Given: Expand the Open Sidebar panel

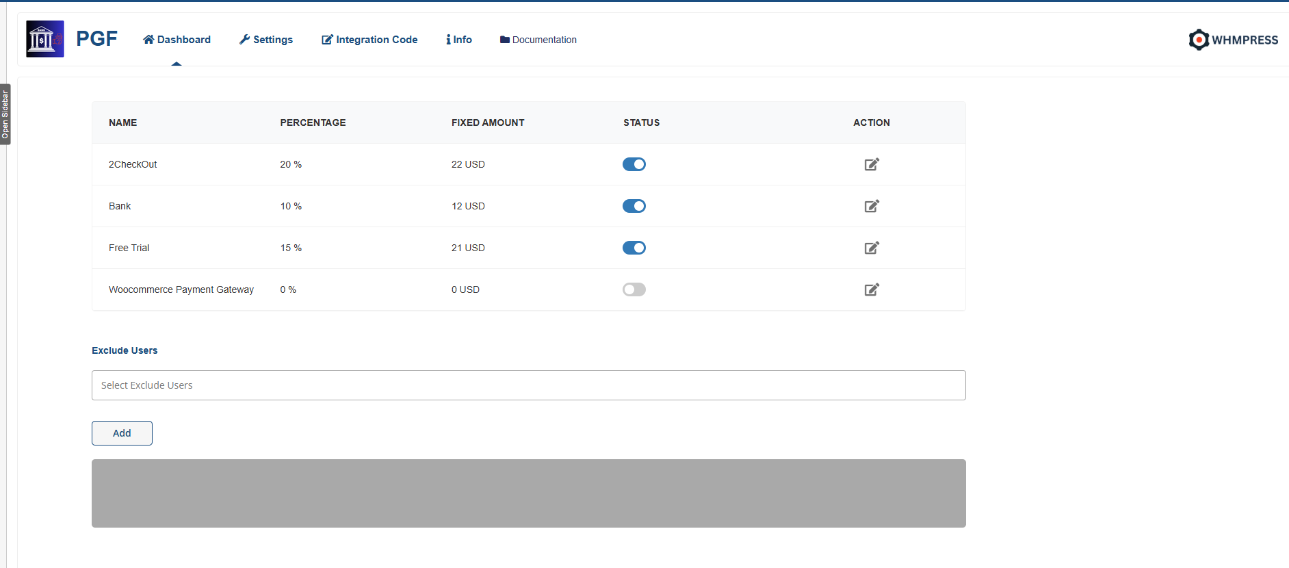Looking at the screenshot, I should pos(5,114).
